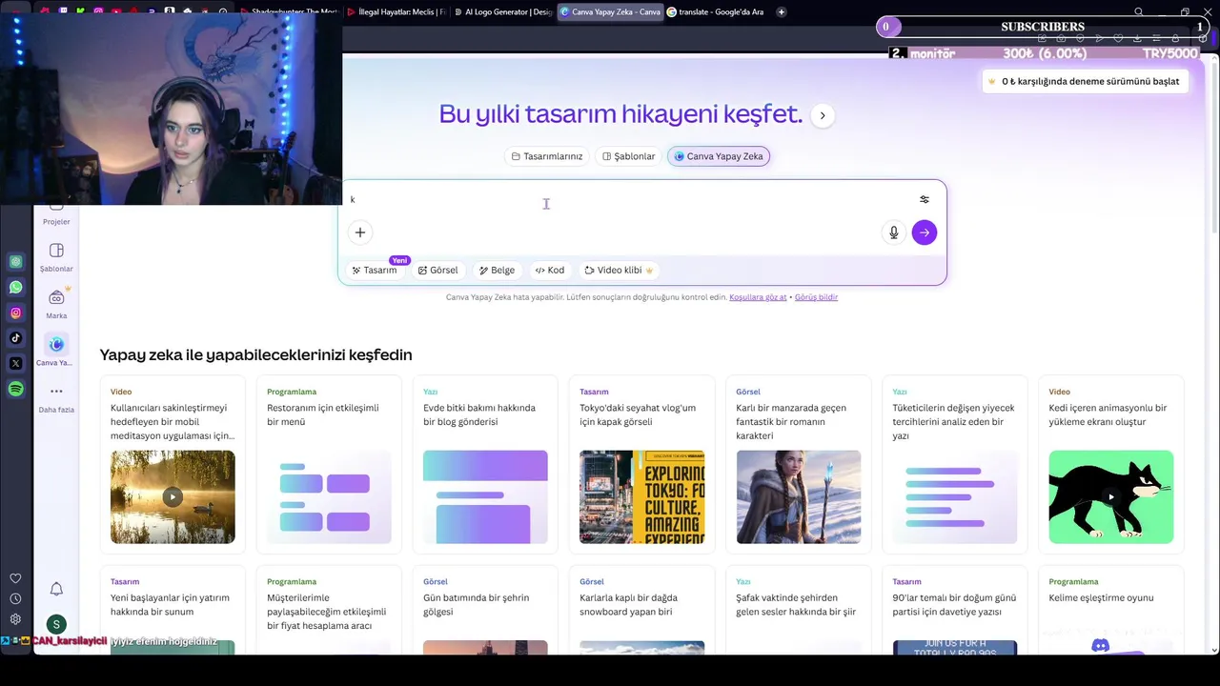1220x686 pixels.
Task: Activate microphone voice input
Action: [x=894, y=232]
